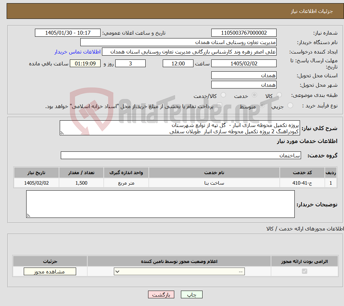Click remaining days field showing 3
Image resolution: width=344 pixels, height=306 pixels.
[x=130, y=64]
